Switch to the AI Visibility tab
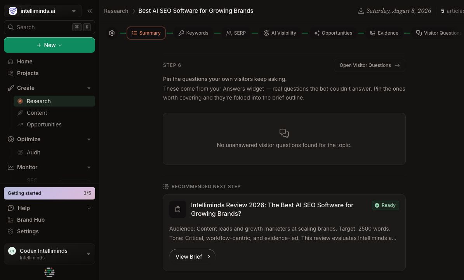The image size is (464, 280). (x=280, y=33)
